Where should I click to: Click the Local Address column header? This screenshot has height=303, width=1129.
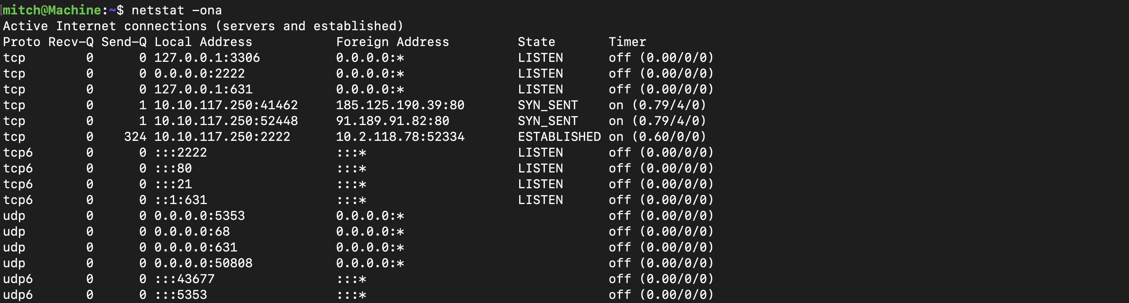point(203,42)
